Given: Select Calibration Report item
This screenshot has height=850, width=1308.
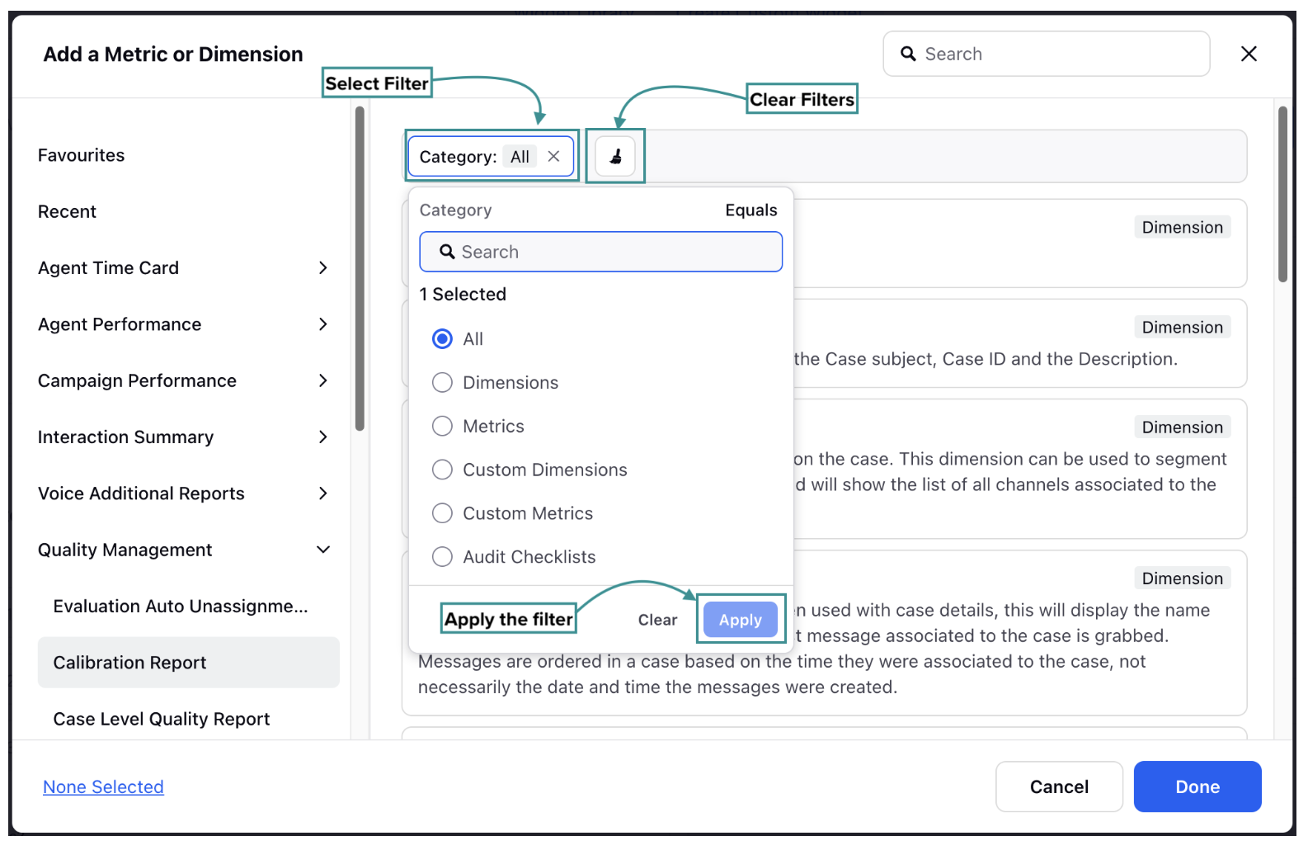Looking at the screenshot, I should (189, 663).
